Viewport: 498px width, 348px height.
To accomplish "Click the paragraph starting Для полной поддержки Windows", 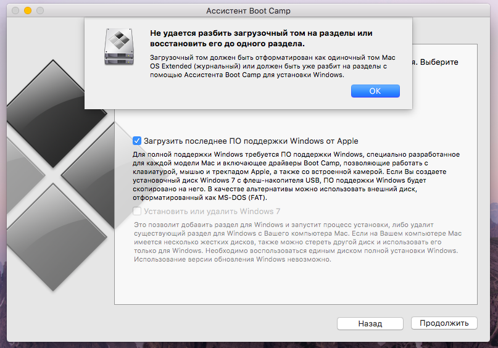I will click(296, 176).
